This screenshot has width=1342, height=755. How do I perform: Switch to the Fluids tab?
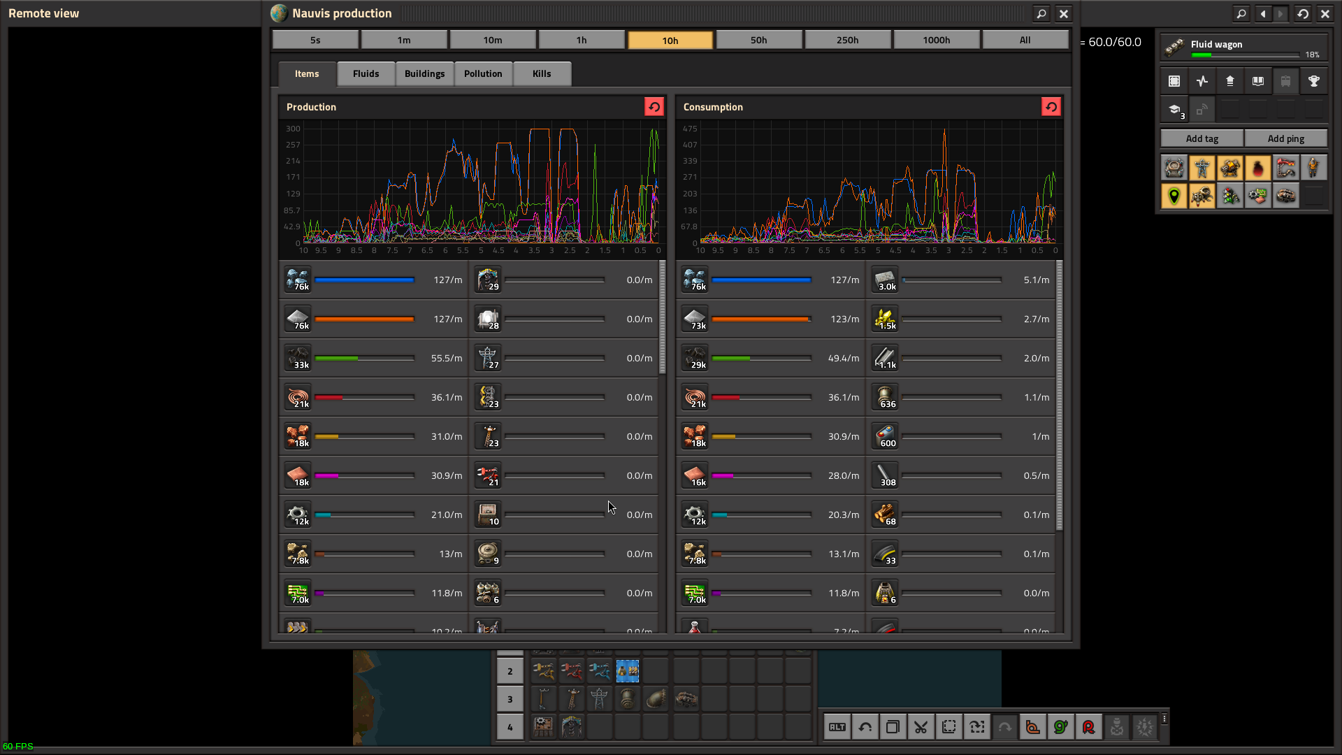click(x=366, y=73)
